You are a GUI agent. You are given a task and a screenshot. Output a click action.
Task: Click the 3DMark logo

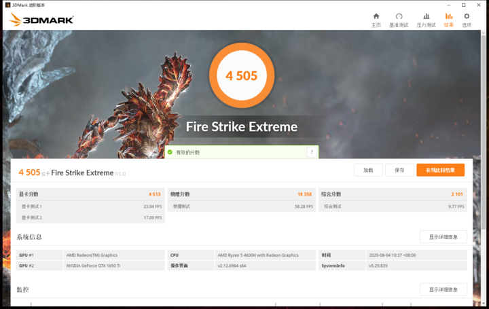pyautogui.click(x=41, y=19)
